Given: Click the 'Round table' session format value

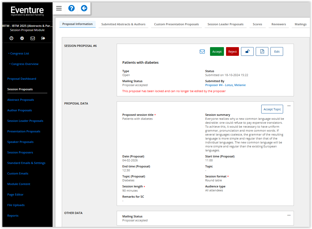Looking at the screenshot, I should [x=213, y=180].
